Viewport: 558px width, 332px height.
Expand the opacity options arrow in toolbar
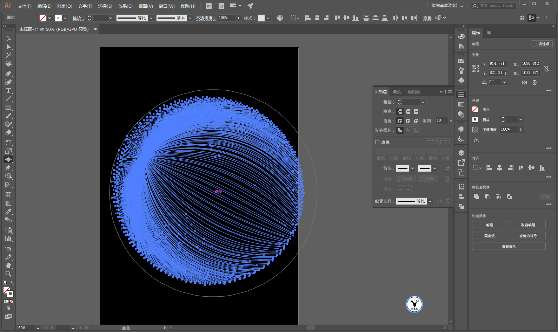pos(239,18)
